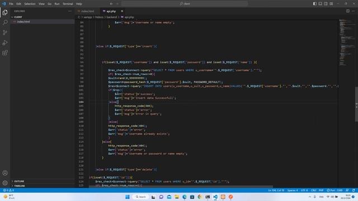Go forward with the navigation arrow
The image size is (358, 201).
117,4
